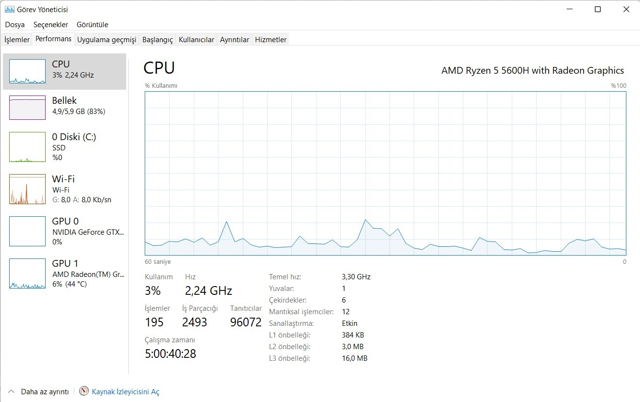Open the Bellek memory graph thumbnail
The height and width of the screenshot is (402, 640).
pyautogui.click(x=27, y=108)
